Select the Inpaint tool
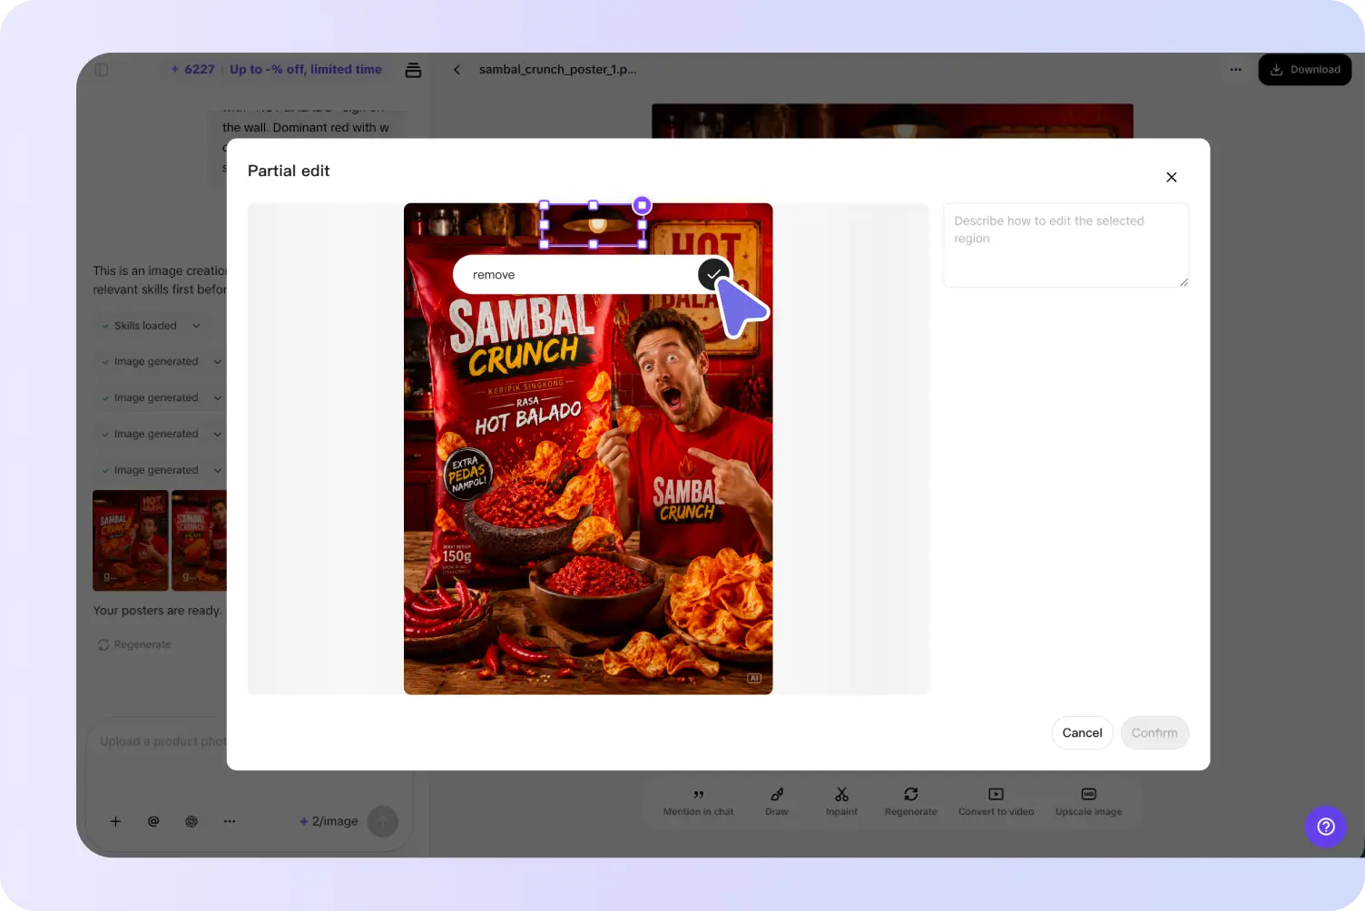 coord(841,802)
